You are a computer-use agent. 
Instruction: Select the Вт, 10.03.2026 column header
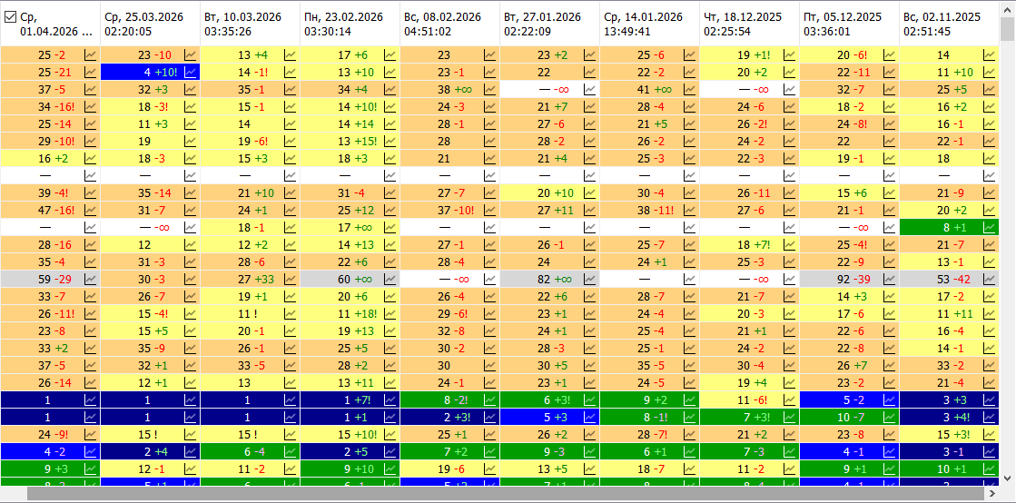(250, 24)
